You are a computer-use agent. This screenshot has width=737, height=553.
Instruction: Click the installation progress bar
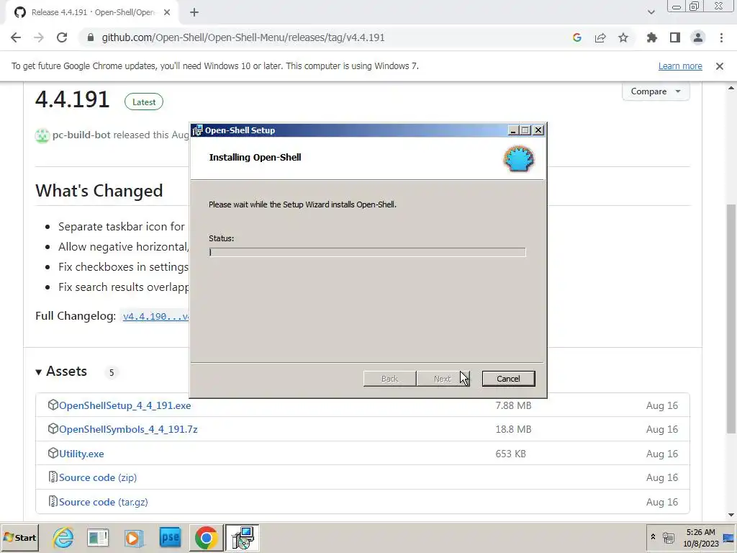click(x=367, y=253)
